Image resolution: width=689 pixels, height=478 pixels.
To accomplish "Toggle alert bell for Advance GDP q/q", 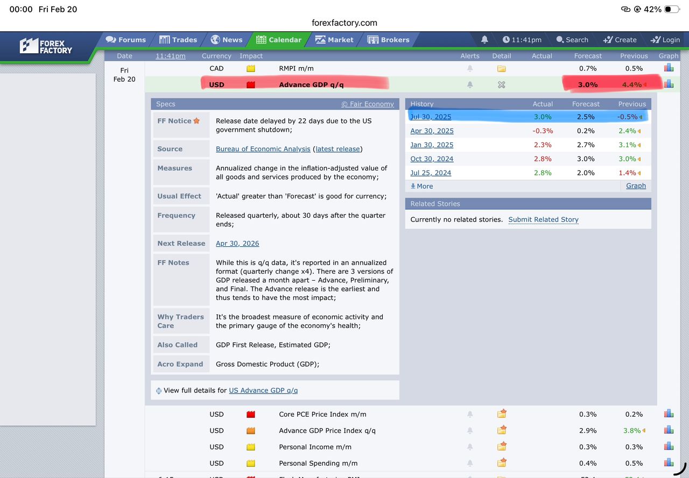I will (470, 85).
